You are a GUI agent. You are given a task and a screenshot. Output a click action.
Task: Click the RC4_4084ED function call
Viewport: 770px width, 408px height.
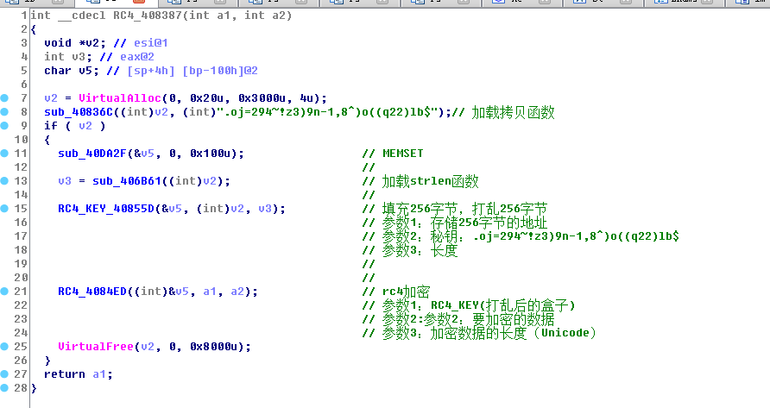92,292
